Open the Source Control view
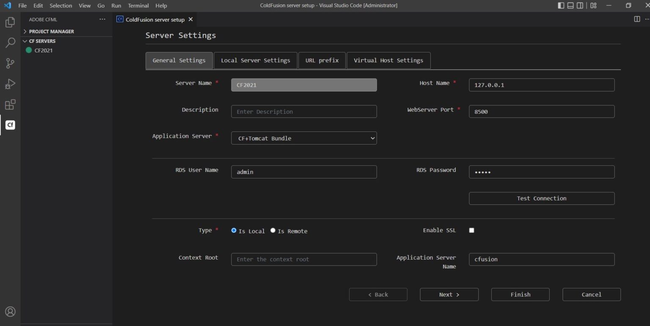 10,63
